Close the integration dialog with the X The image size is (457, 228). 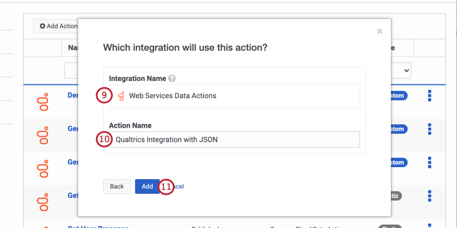380,31
